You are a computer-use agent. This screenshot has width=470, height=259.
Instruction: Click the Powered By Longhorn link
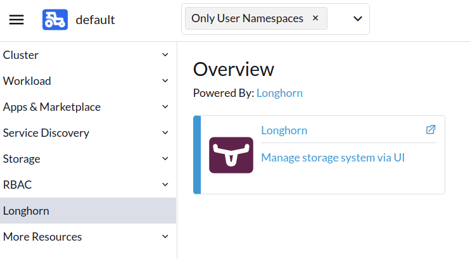click(279, 93)
